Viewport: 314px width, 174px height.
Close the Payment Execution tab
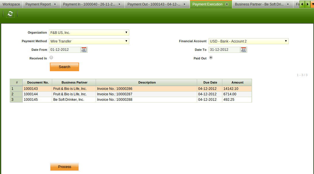[x=227, y=4]
